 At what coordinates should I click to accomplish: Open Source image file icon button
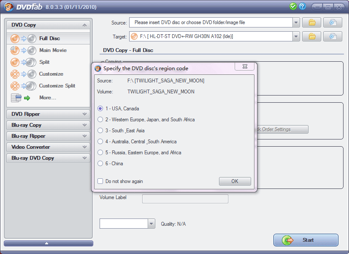coord(333,22)
